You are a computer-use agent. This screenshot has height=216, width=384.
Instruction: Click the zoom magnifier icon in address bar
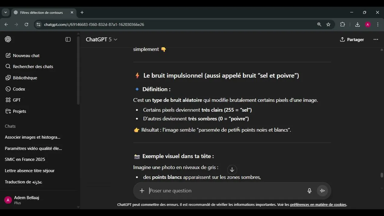319,25
